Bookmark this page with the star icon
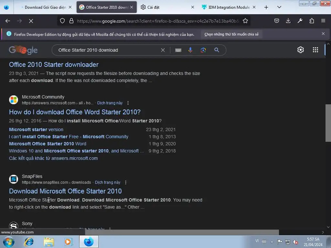This screenshot has height=248, width=331. (245, 21)
